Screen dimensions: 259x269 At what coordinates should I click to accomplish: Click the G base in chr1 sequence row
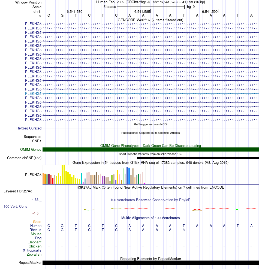62,16
